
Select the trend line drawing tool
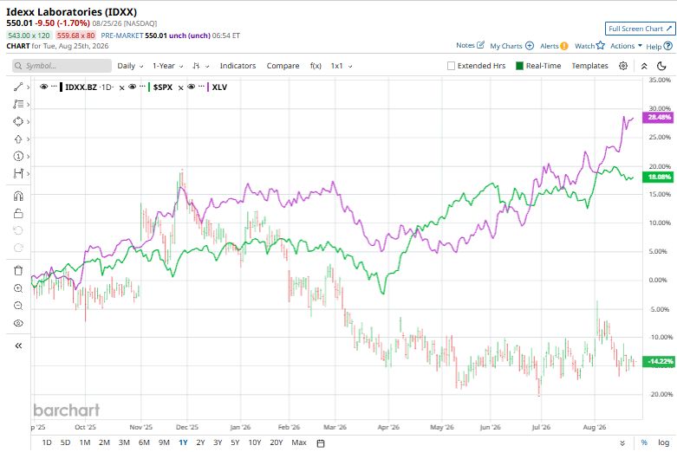click(17, 87)
